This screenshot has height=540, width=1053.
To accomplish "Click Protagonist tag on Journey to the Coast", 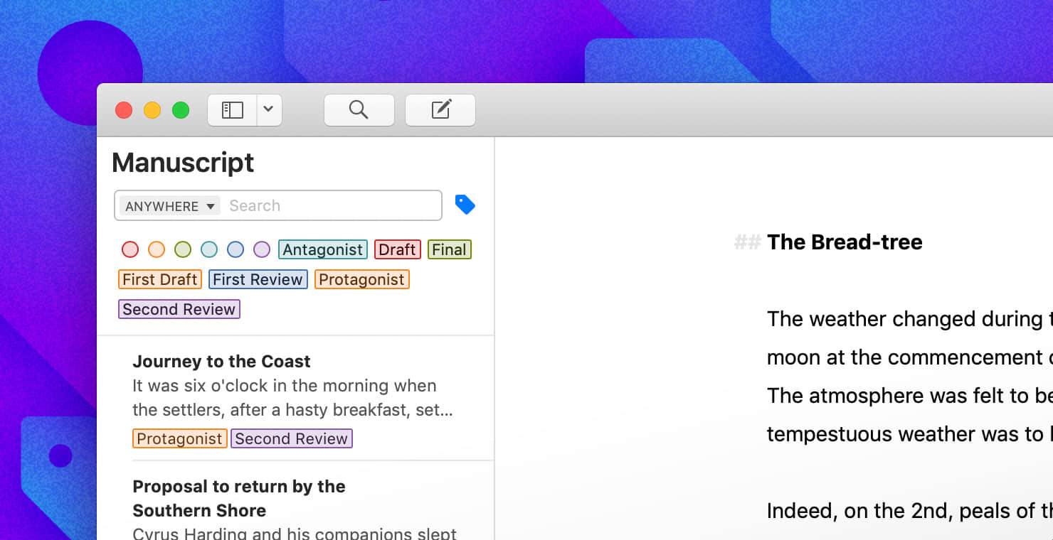I will [179, 438].
